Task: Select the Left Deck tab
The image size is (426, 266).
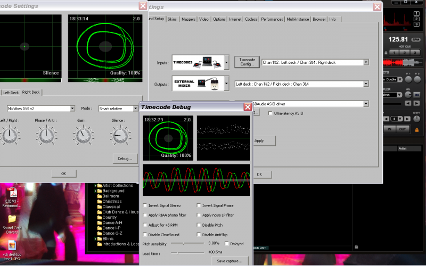Action: [x=11, y=93]
